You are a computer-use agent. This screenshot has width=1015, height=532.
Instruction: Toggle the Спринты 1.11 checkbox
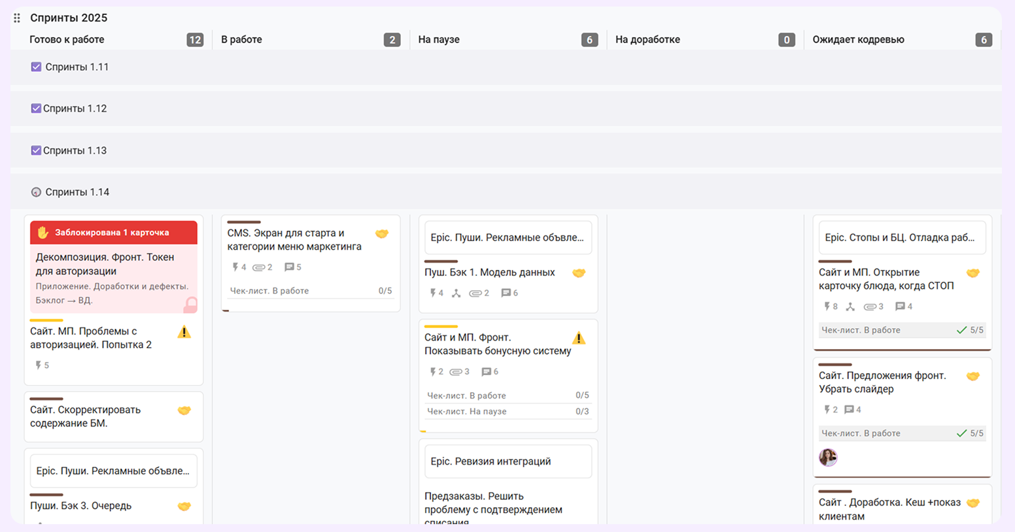tap(36, 67)
